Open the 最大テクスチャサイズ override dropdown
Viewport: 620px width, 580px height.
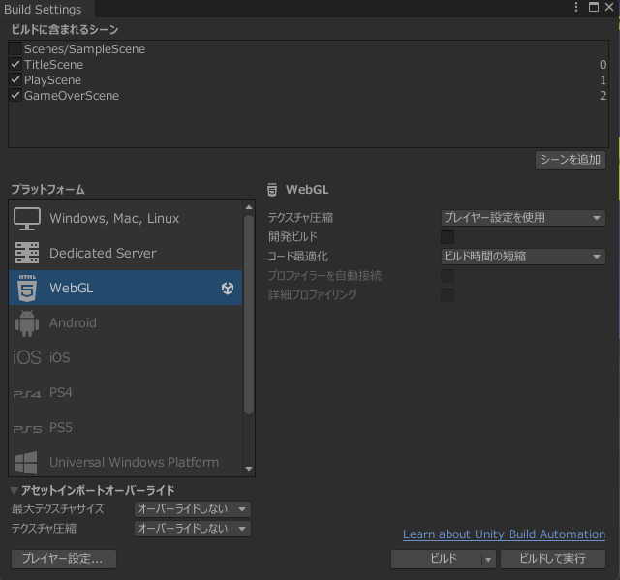coord(193,509)
